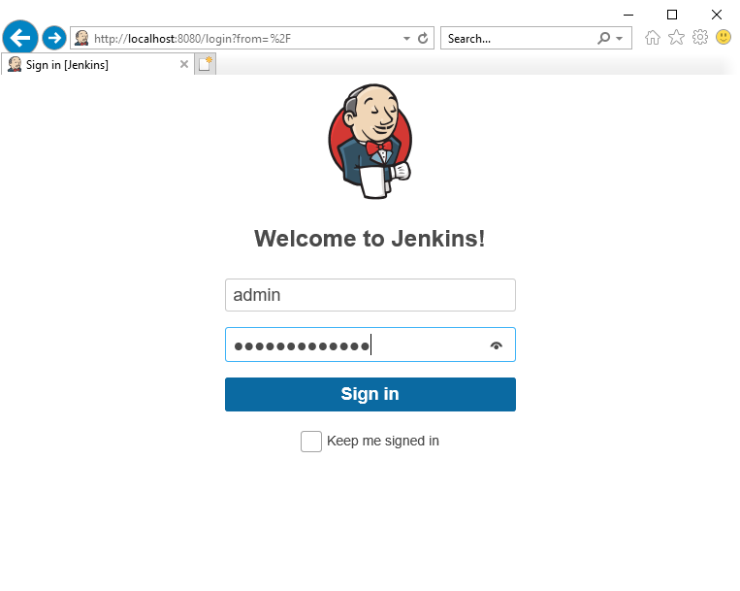740x591 pixels.
Task: Go forward with the Forward arrow
Action: click(54, 38)
